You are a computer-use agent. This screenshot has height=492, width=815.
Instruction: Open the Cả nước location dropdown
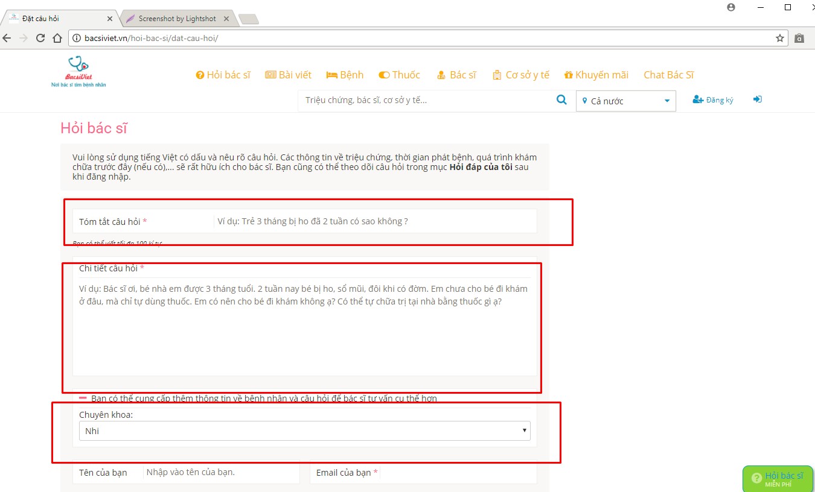[626, 101]
